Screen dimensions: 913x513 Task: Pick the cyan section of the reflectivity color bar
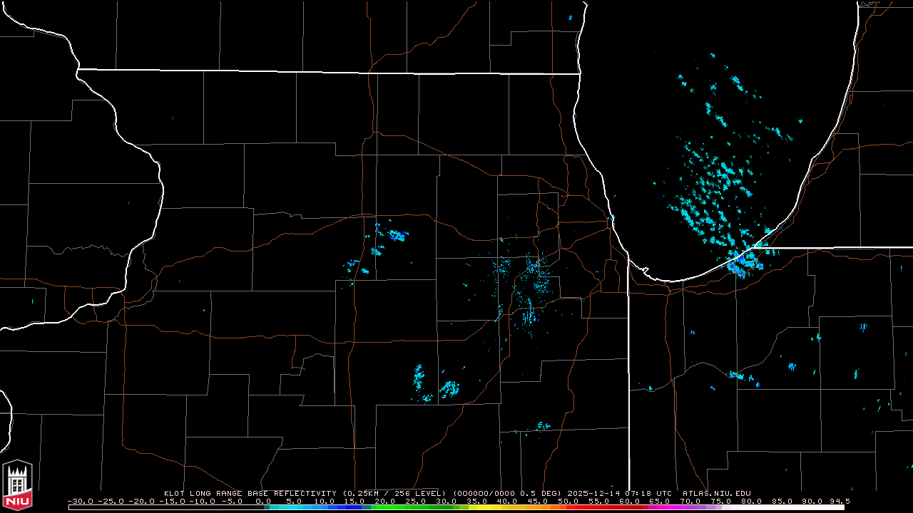point(292,507)
